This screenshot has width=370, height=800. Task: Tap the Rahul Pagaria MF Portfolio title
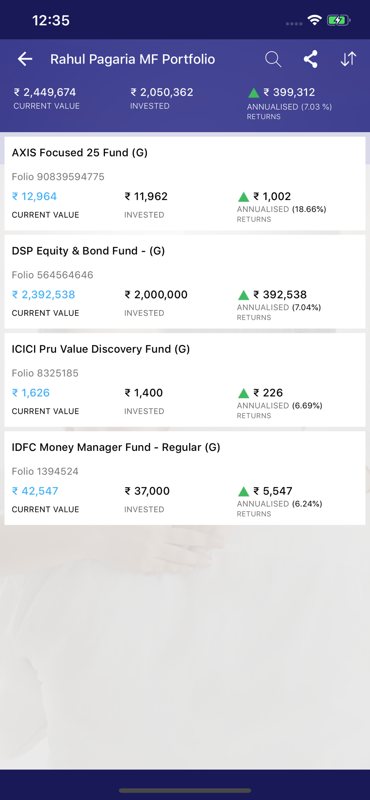(133, 59)
